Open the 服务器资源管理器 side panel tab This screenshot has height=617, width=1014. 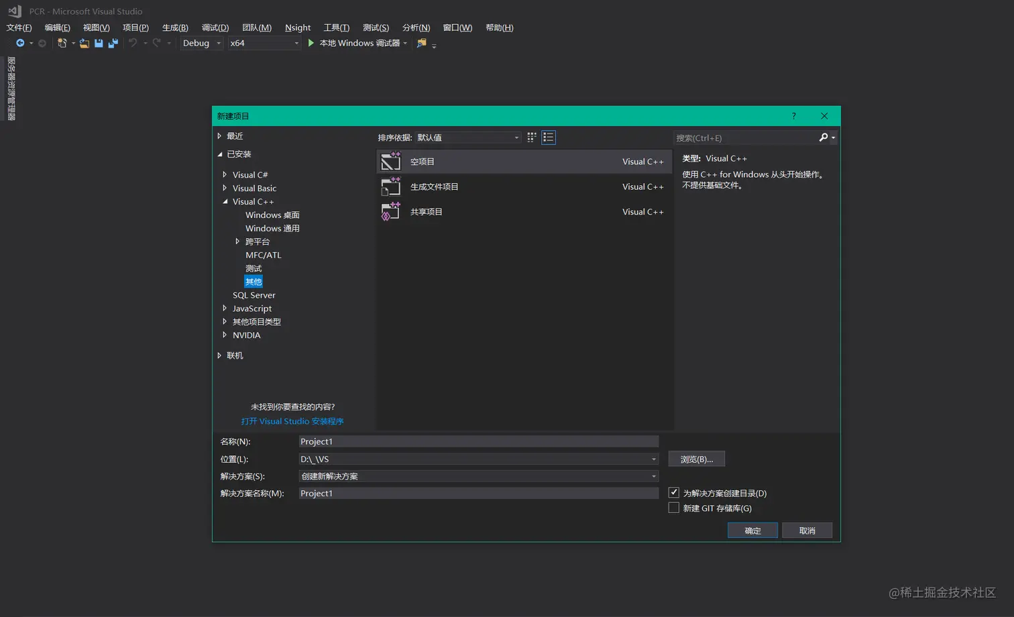coord(11,89)
